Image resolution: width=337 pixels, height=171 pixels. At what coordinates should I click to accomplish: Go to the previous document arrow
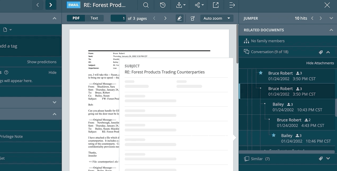(38, 5)
